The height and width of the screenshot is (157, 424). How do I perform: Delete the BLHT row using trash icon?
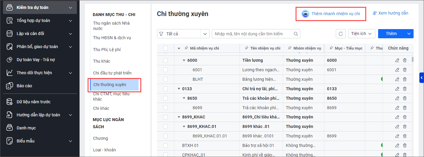(405, 79)
